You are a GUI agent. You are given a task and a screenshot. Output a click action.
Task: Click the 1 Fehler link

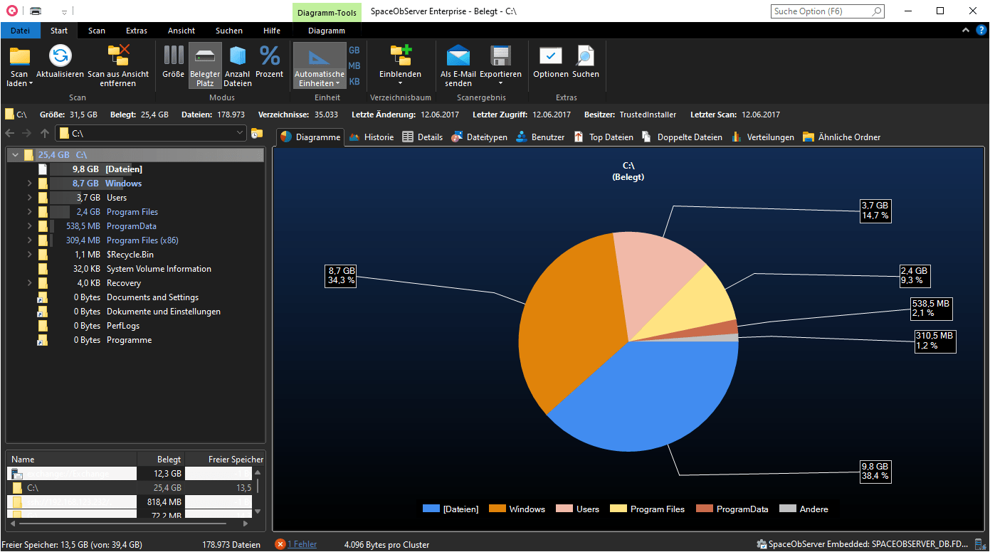(x=302, y=544)
